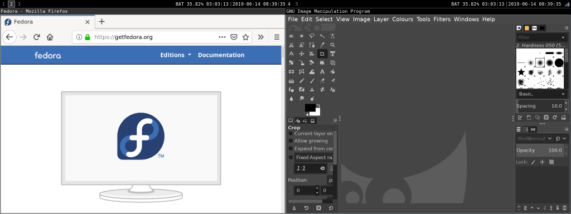Screen dimensions: 571x214
Task: Switch to the Fedora browser tab
Action: 47,22
